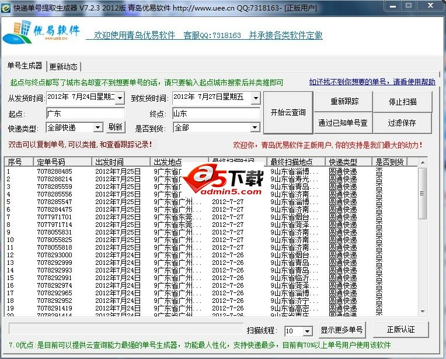Open the 是否到货 dropdown arrow
The width and height of the screenshot is (446, 359).
(255, 127)
